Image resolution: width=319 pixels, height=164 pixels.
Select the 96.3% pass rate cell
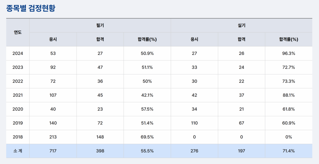[x=288, y=53]
